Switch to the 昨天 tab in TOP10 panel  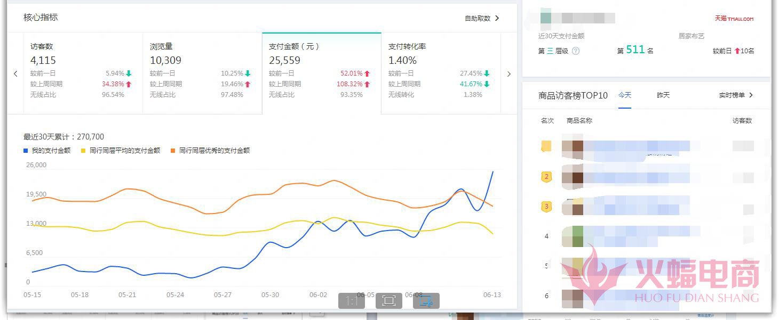[663, 95]
